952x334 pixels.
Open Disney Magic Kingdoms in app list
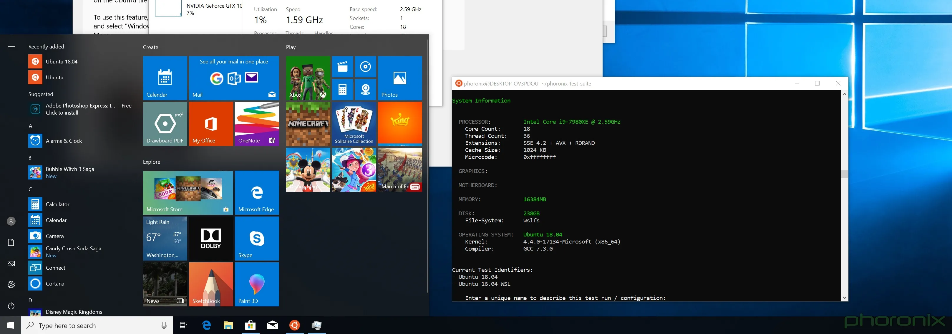[80, 312]
